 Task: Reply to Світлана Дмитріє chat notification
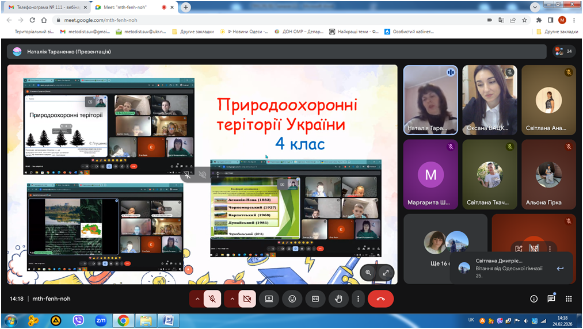[560, 269]
